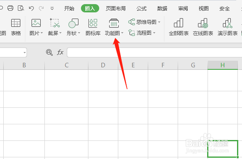Select column H header
The height and width of the screenshot is (159, 242).
222,65
